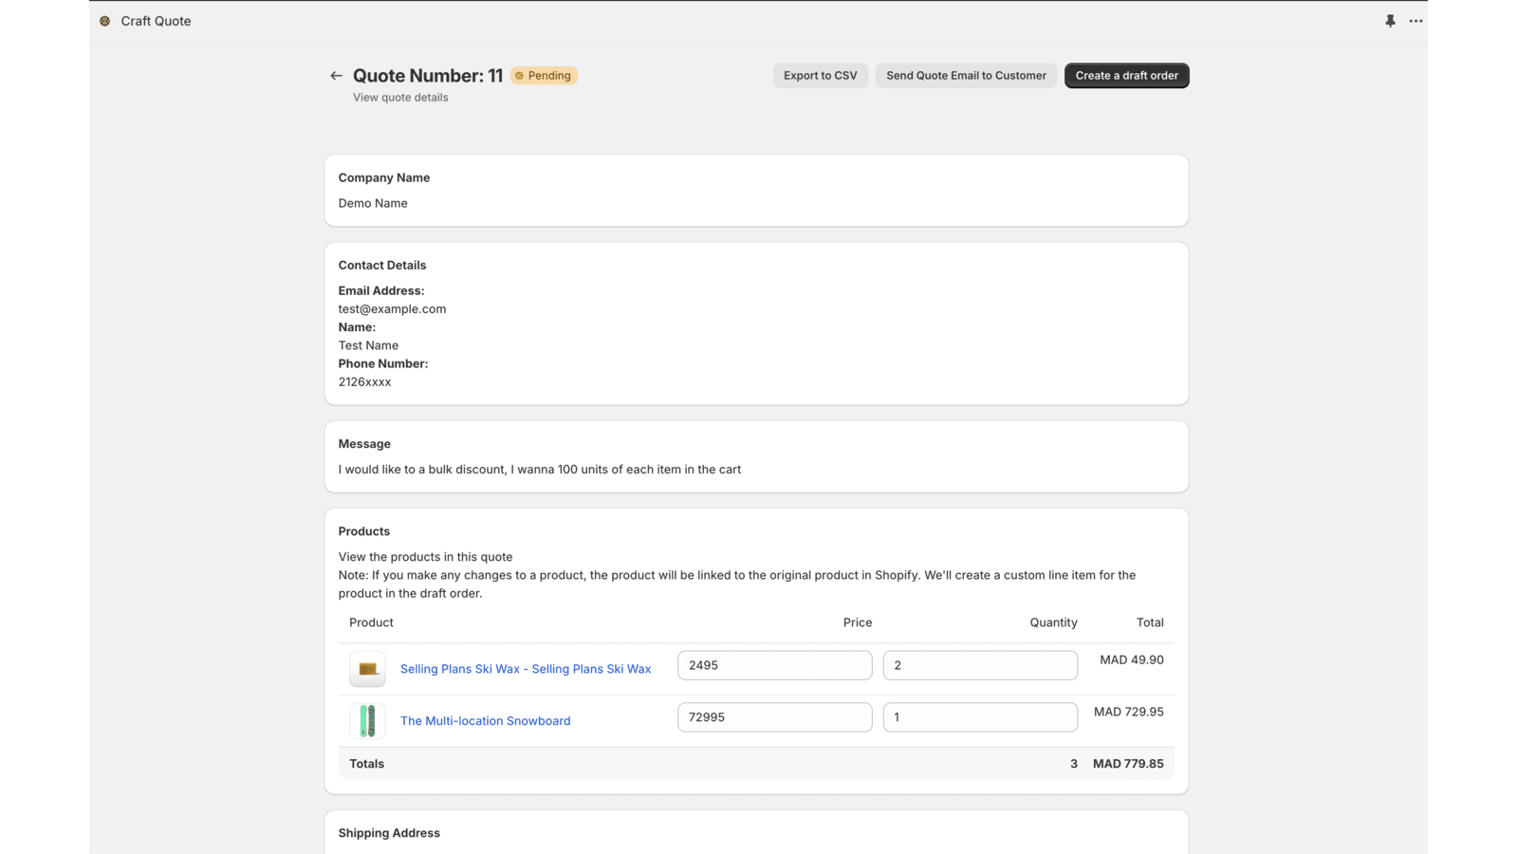
Task: Click the Contact Details heading
Action: click(382, 266)
